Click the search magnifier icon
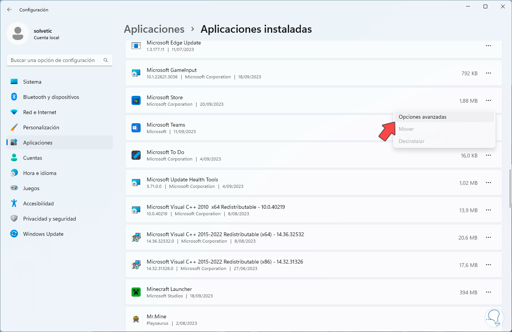Screen dimensions: 512x332 coord(106,60)
